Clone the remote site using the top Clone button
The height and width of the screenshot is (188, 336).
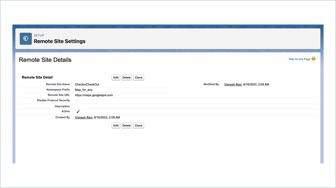(x=138, y=77)
